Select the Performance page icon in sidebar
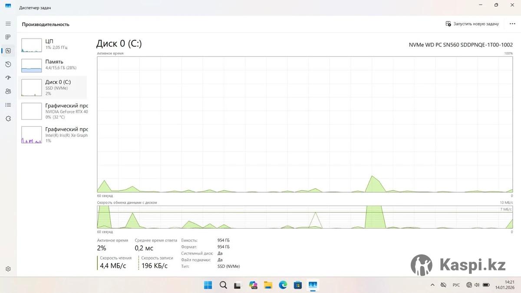 tap(8, 51)
